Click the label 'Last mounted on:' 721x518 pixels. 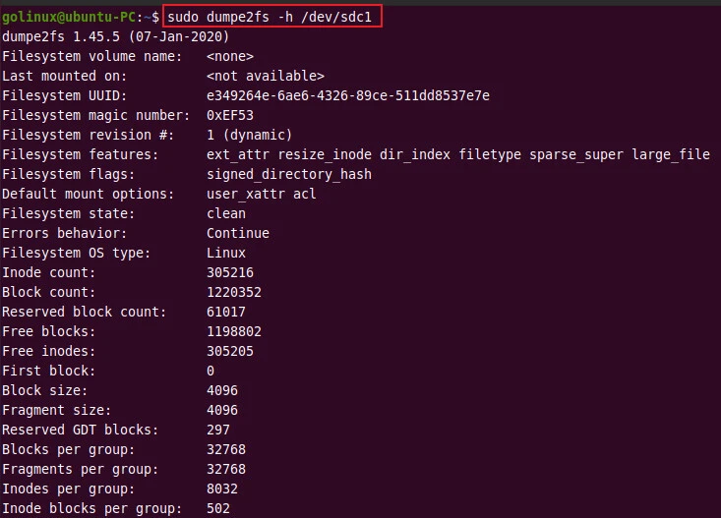coord(64,76)
